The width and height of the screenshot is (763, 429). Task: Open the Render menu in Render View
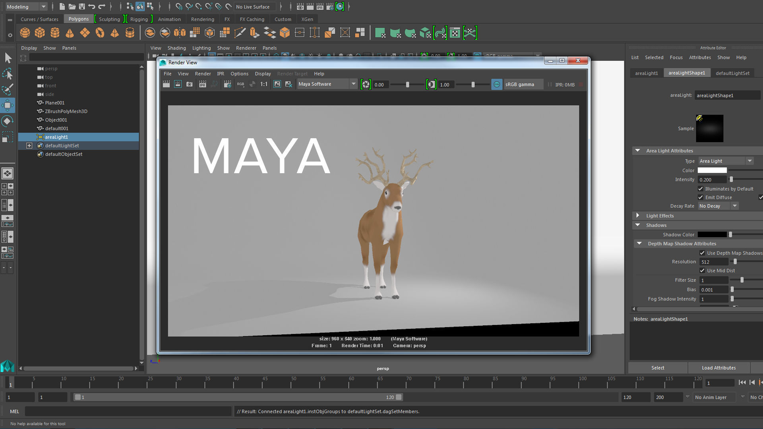click(x=203, y=73)
